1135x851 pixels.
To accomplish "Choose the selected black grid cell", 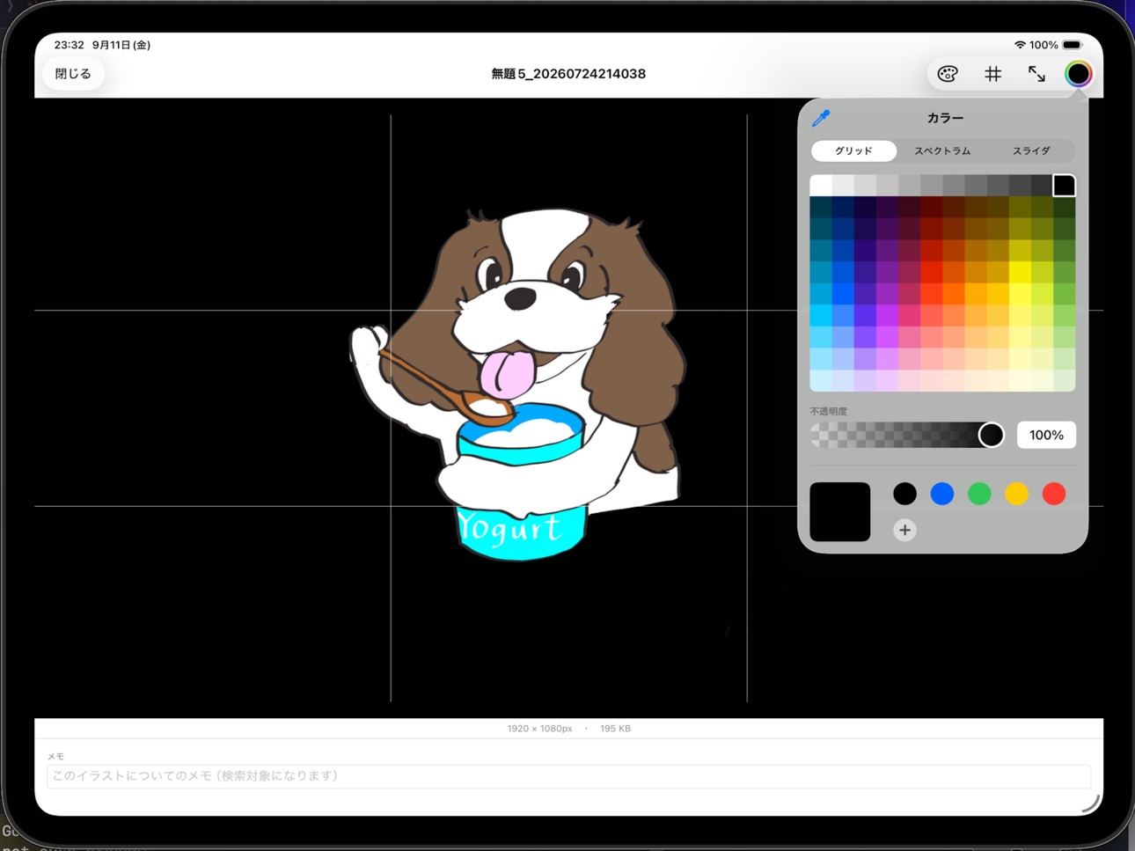I will point(1064,185).
